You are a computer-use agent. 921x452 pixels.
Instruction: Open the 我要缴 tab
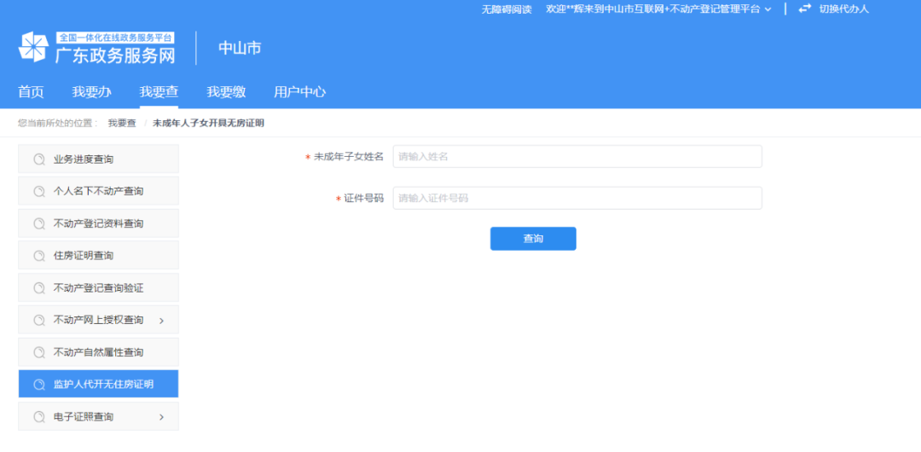pyautogui.click(x=226, y=92)
